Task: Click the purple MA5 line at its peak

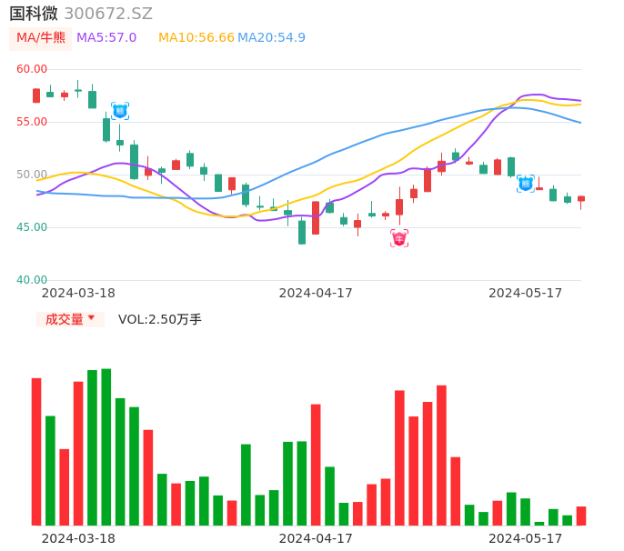Action: (x=533, y=95)
